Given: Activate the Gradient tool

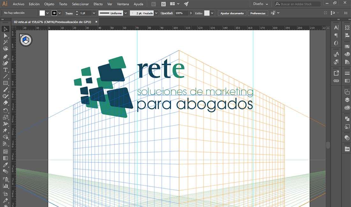Looking at the screenshot, I should 5,158.
